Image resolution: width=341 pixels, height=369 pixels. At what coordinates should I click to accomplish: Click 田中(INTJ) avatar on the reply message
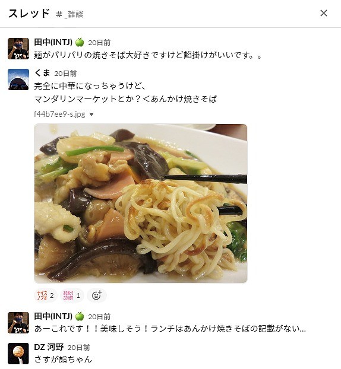(x=18, y=323)
